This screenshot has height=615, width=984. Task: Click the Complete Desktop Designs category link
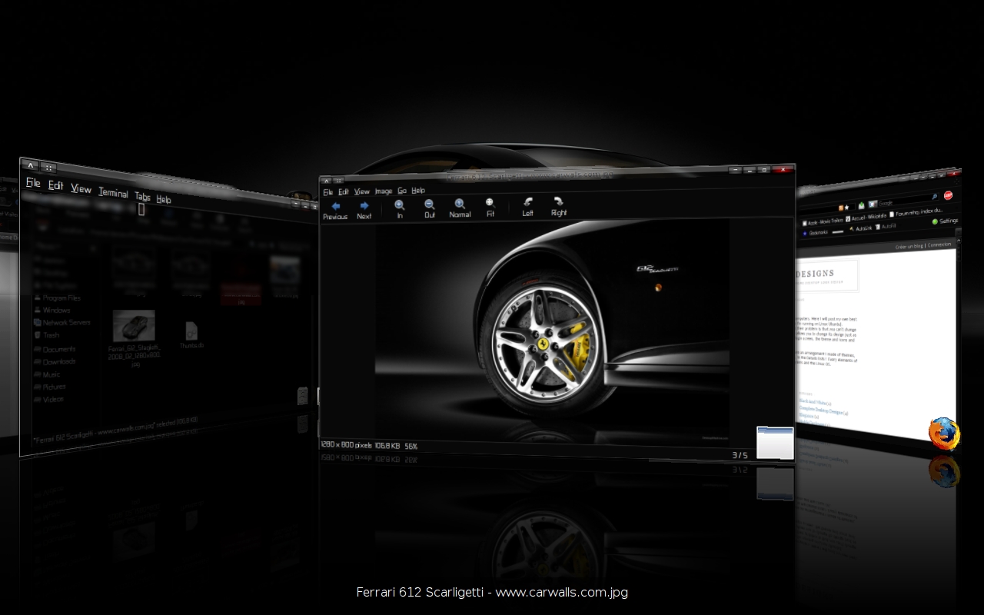coord(821,412)
